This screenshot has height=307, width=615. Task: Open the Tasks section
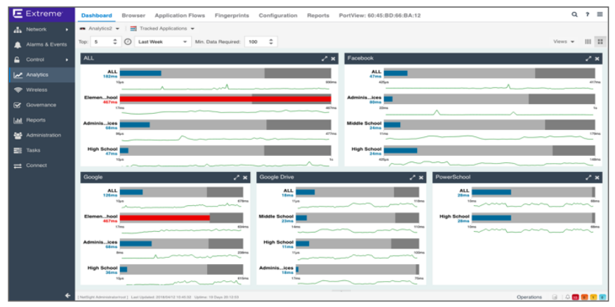[x=41, y=150]
